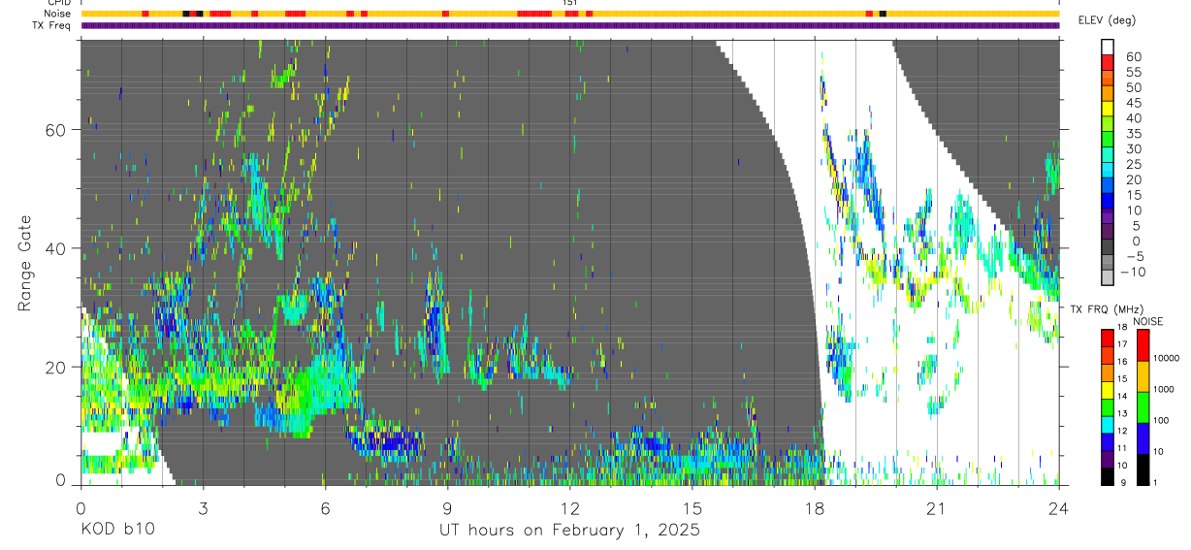
Task: Select the '35' label on the ELEV colorbar
Action: click(1134, 134)
